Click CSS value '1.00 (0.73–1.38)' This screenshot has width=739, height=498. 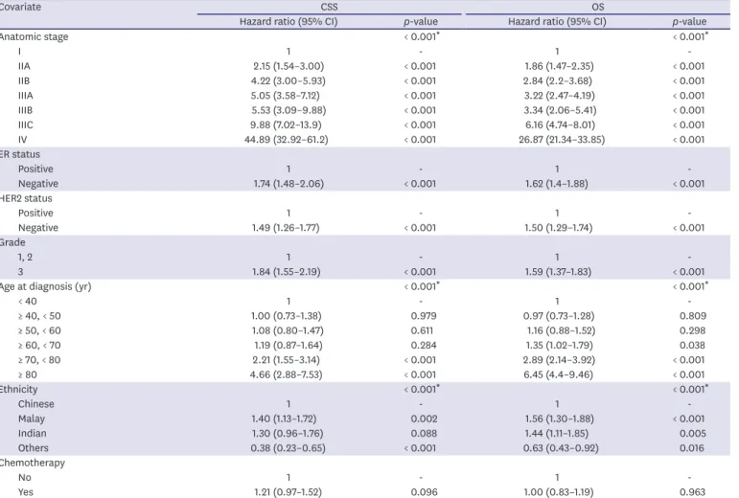[x=286, y=316]
